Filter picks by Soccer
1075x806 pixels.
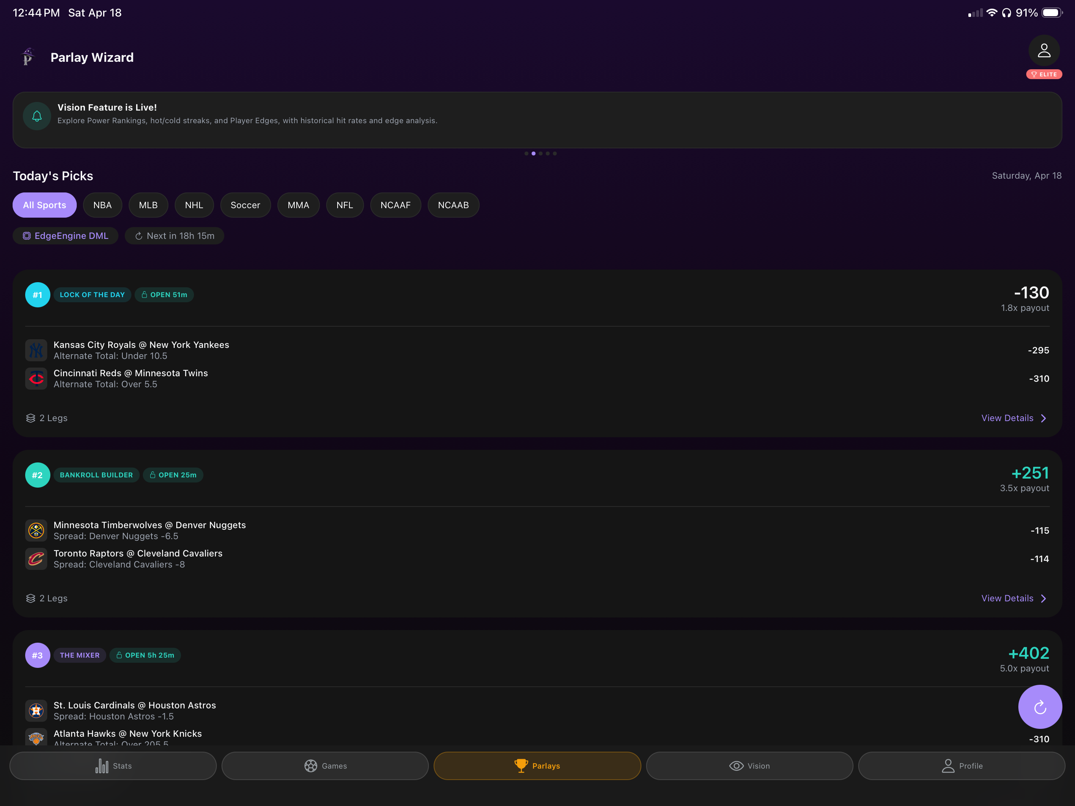pyautogui.click(x=246, y=205)
